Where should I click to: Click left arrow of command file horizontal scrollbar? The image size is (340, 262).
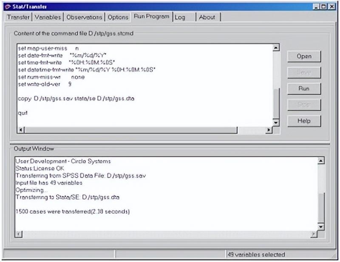coord(21,130)
